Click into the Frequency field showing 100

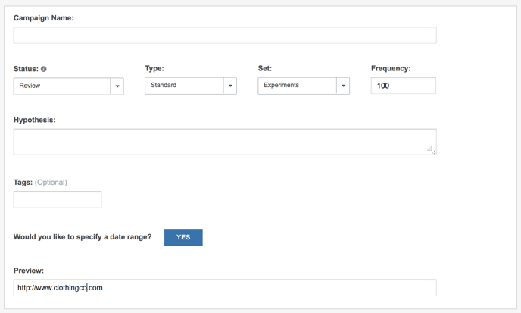[x=404, y=86]
